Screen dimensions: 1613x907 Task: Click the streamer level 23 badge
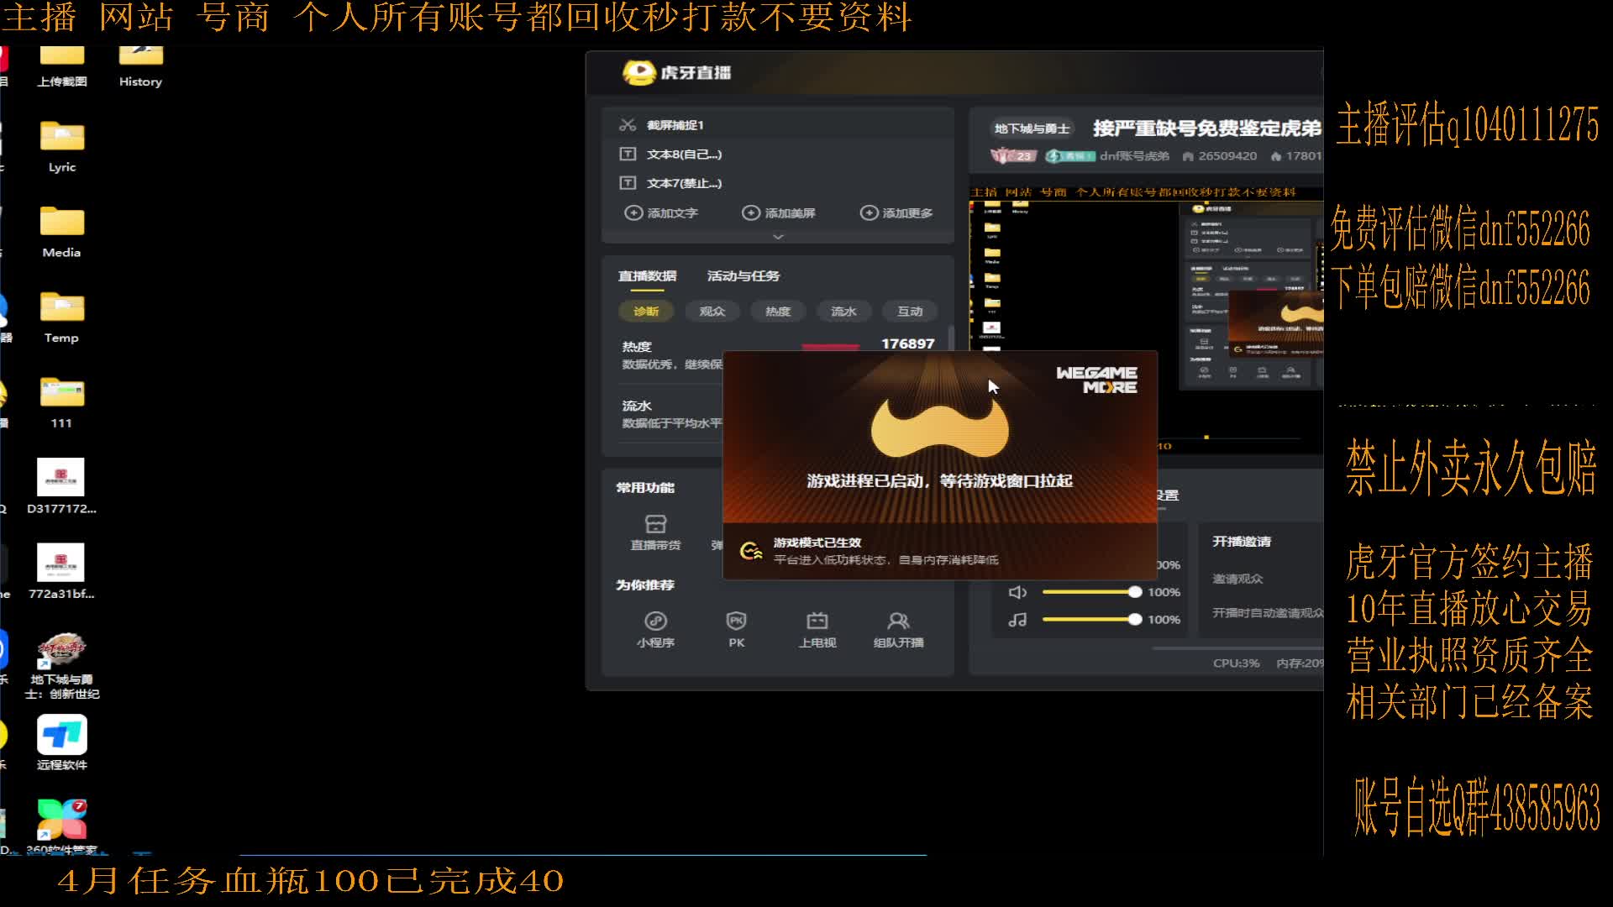(x=1015, y=156)
